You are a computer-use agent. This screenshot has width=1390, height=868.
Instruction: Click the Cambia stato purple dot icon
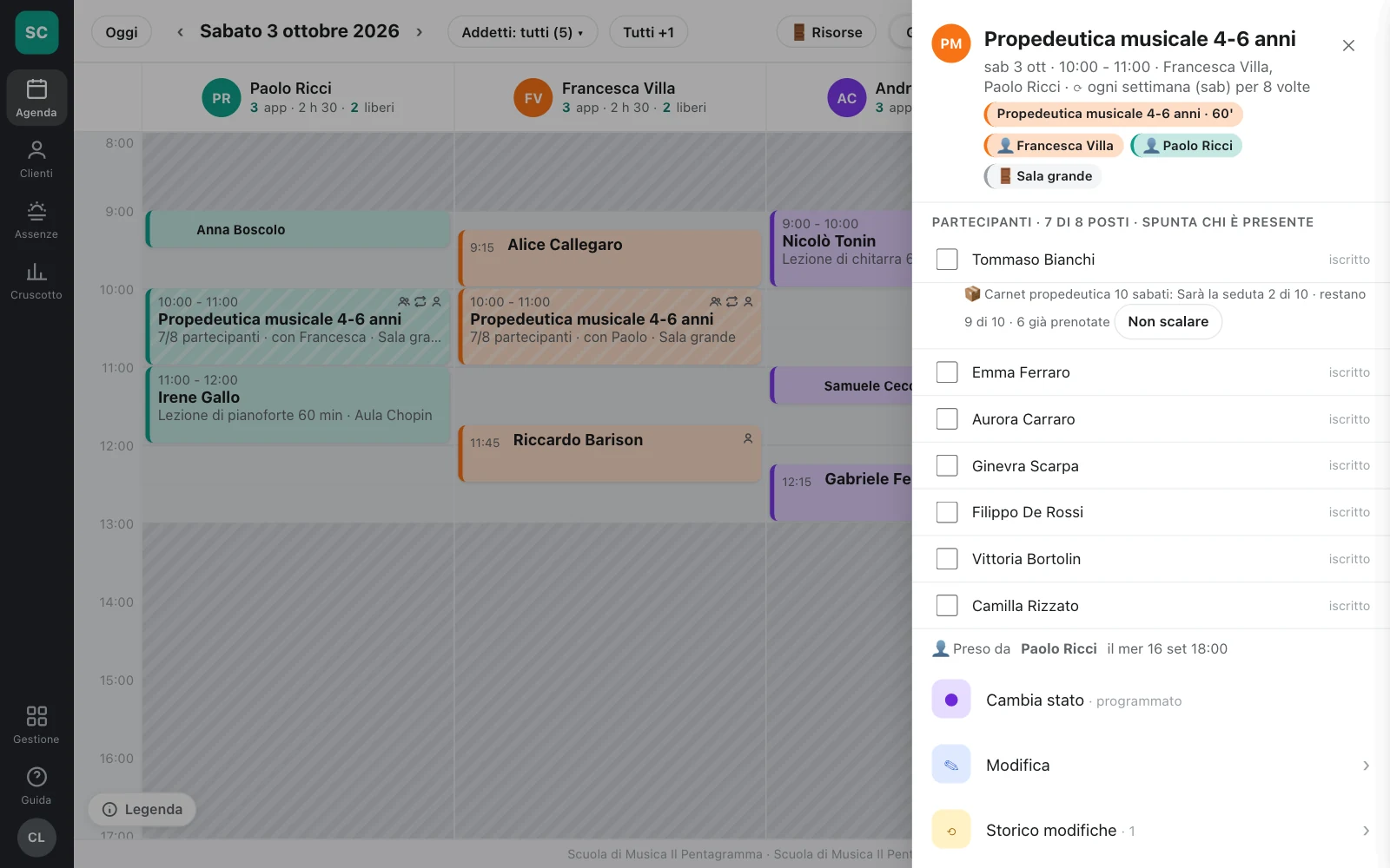[x=951, y=700]
